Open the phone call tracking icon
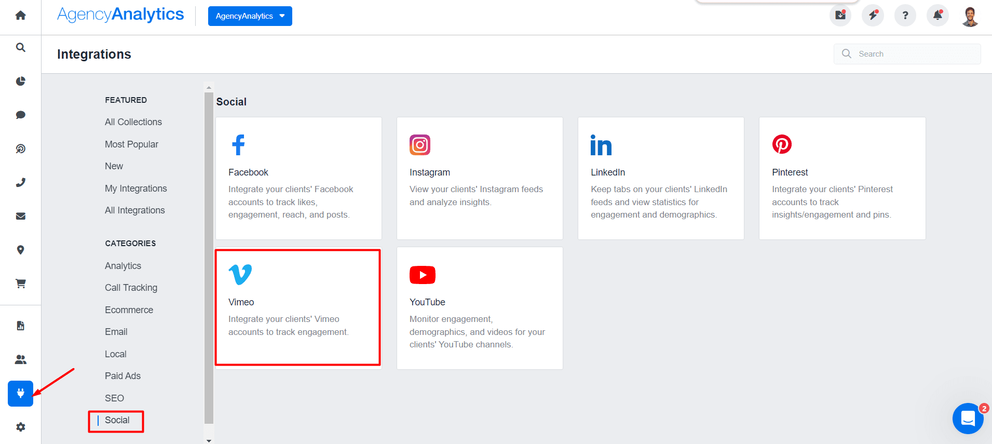This screenshot has width=992, height=444. coord(20,182)
